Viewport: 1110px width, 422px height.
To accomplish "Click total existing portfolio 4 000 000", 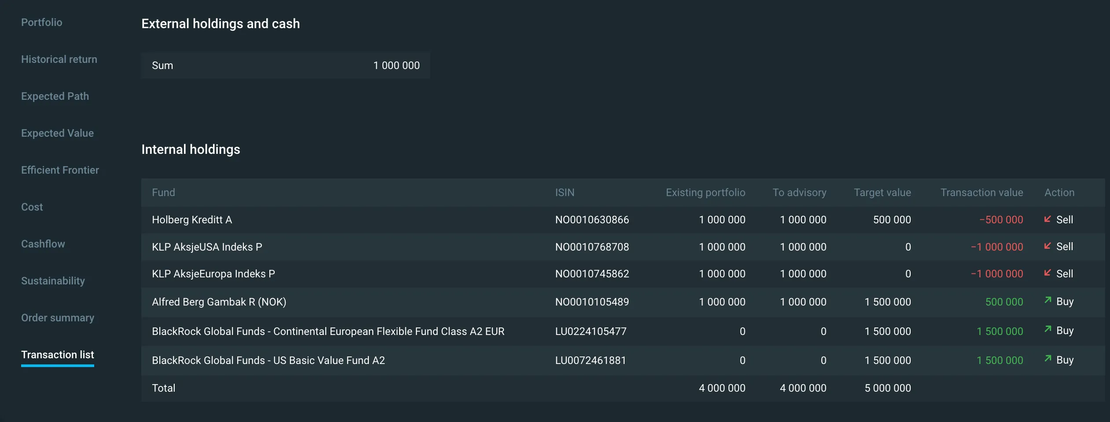I will click(722, 388).
